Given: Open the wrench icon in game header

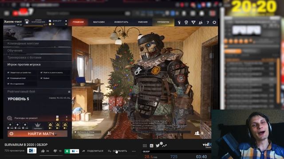Looking at the screenshot, I should [179, 23].
